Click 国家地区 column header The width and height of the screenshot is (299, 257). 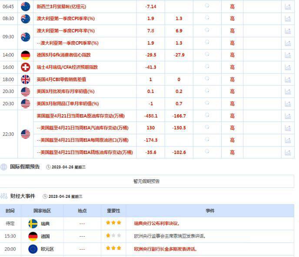(42, 211)
